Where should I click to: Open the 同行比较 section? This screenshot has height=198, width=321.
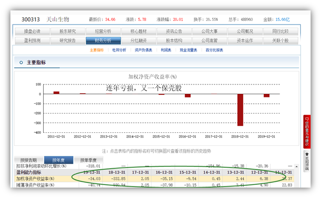(280, 31)
